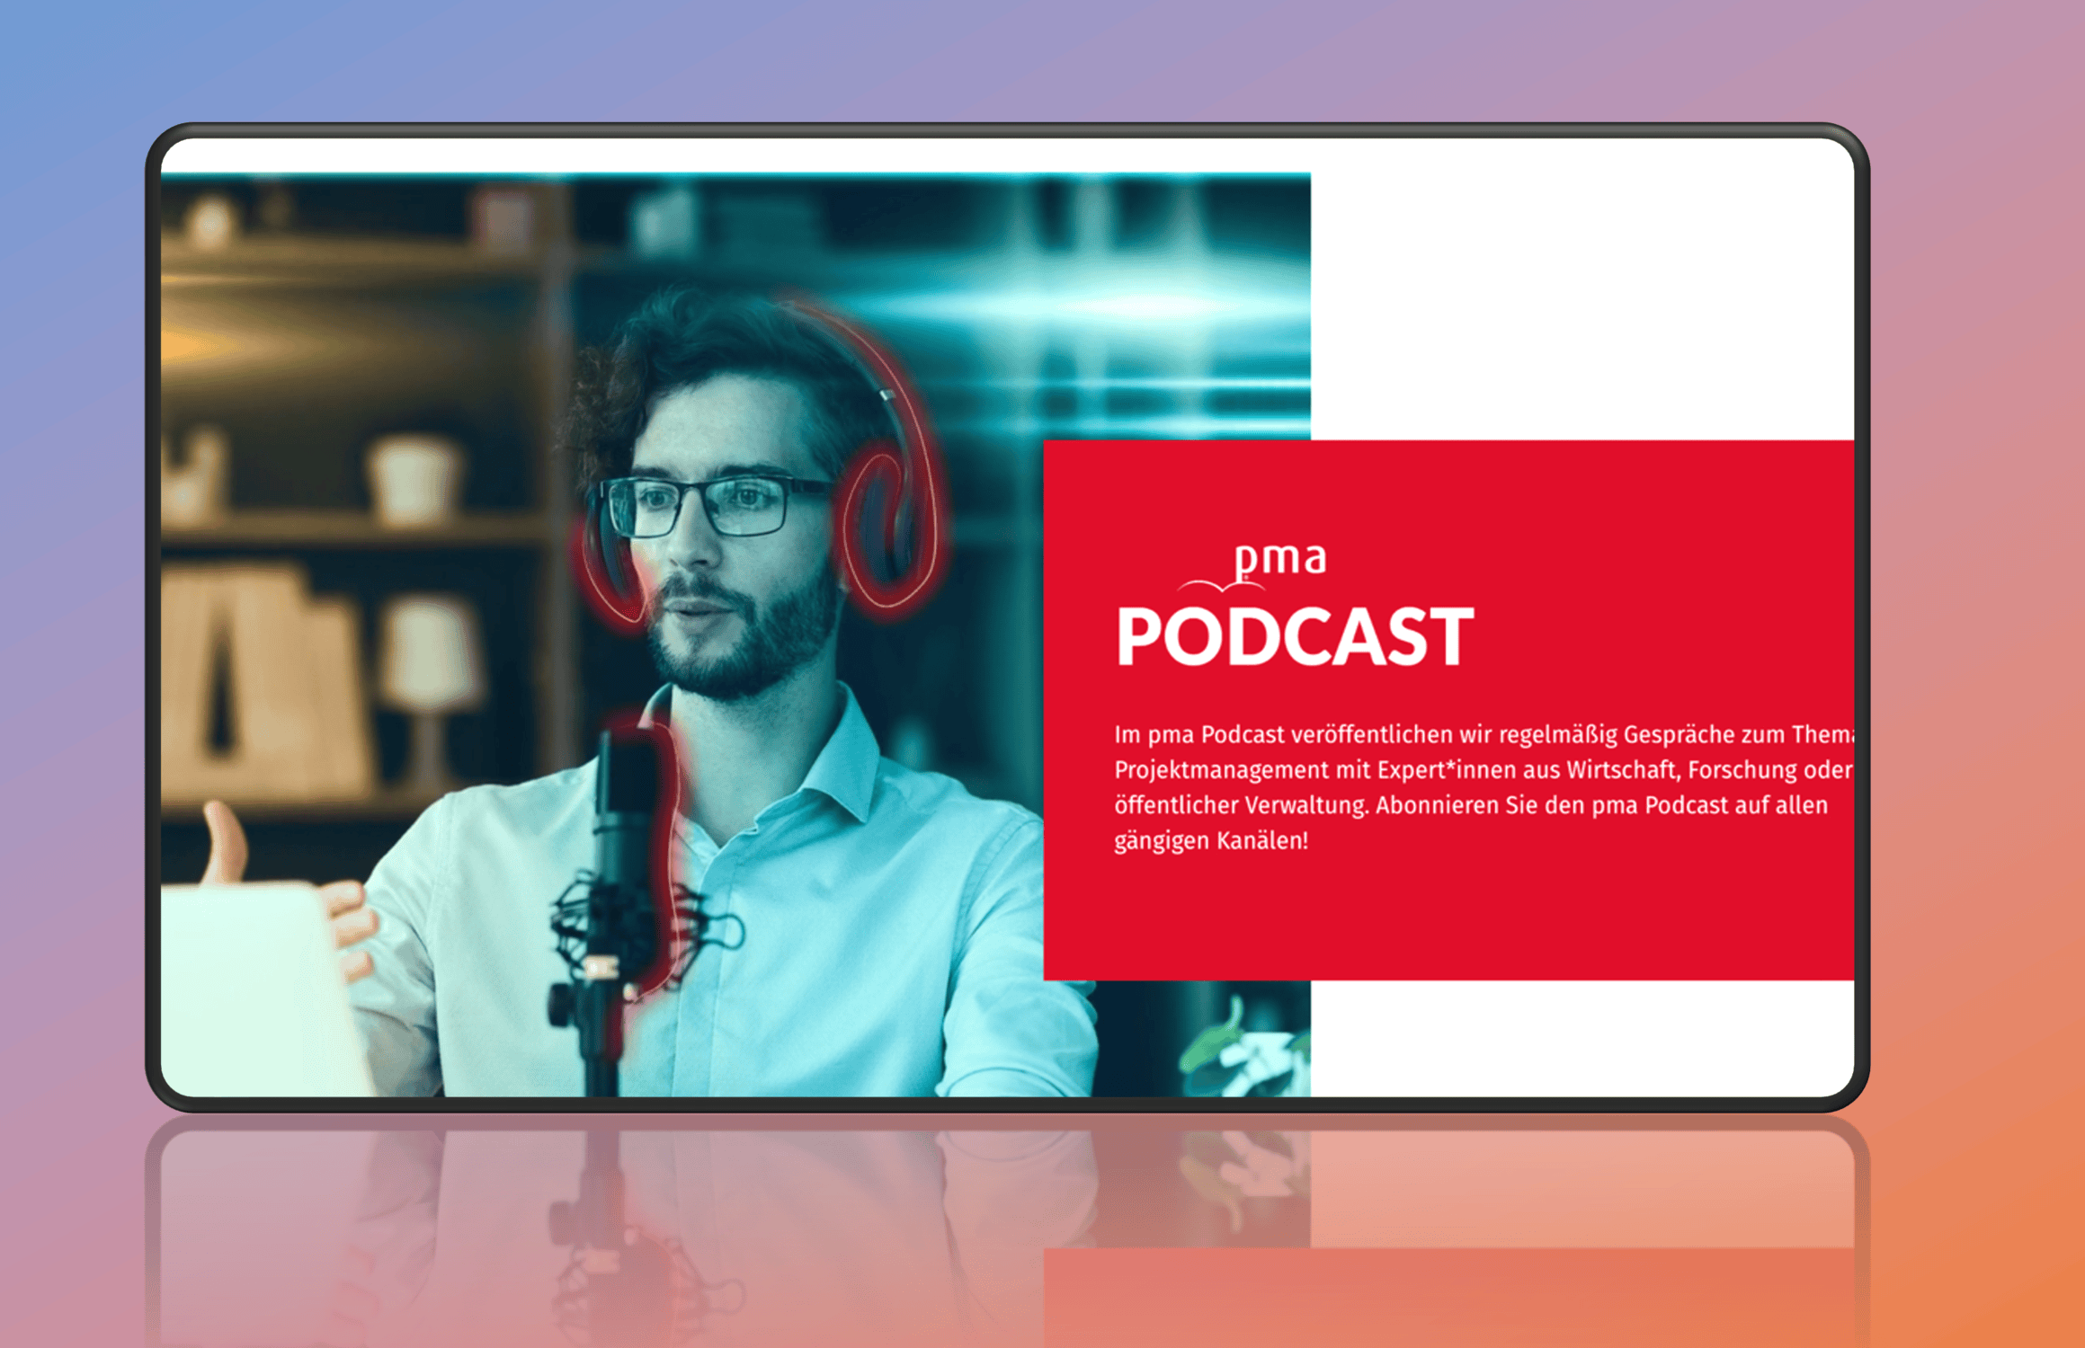Screen dimensions: 2085x1348
Task: Click the pma logo above PODCAST
Action: click(x=1252, y=567)
